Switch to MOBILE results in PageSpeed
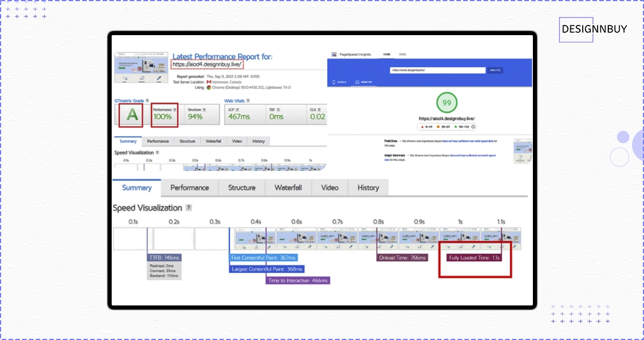 click(x=339, y=82)
